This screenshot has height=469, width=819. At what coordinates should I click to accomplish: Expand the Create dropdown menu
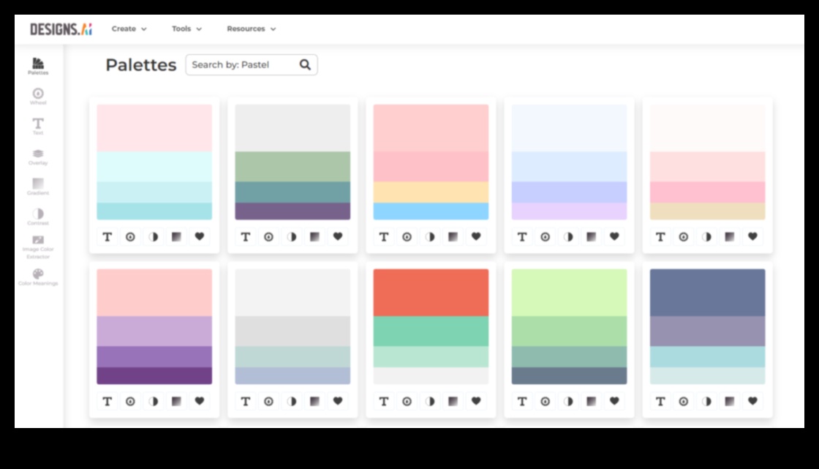(129, 29)
